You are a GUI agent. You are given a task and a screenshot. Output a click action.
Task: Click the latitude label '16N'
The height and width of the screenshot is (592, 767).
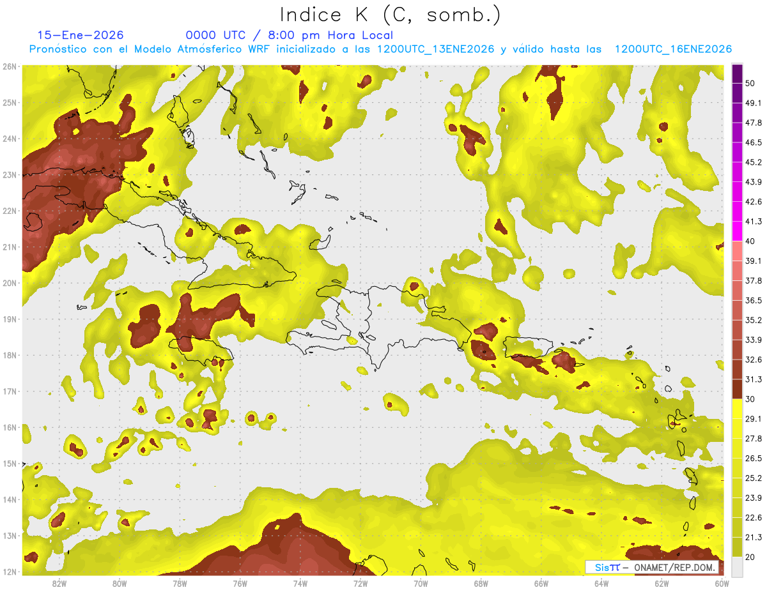coord(9,427)
